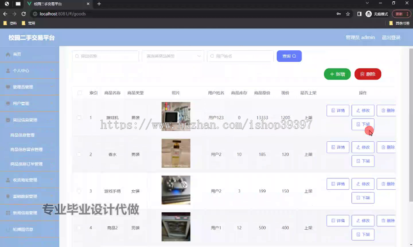Open 商品信息留言管理 submenu item
The image size is (413, 247).
(26, 150)
